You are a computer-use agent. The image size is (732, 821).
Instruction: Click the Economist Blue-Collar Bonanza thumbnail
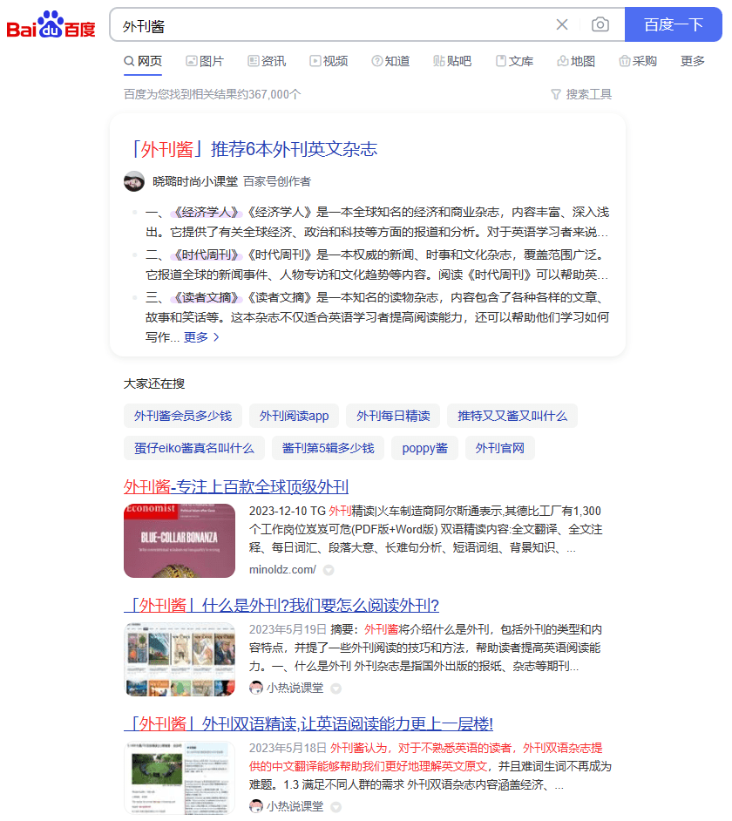pyautogui.click(x=180, y=541)
